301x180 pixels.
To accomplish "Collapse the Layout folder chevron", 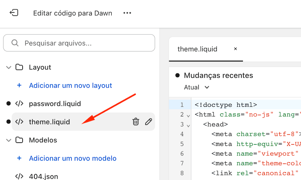I will 9,67.
